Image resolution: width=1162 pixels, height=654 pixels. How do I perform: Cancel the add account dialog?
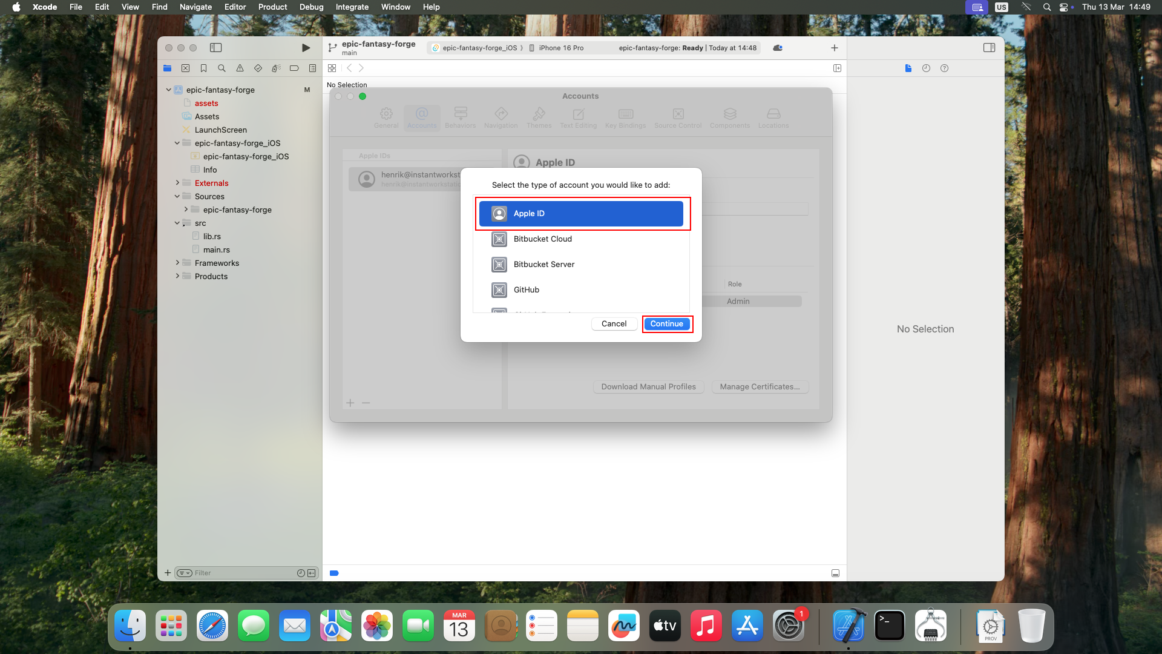point(614,323)
